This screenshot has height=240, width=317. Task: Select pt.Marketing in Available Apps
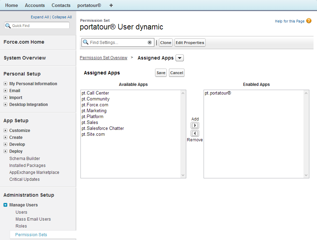tap(94, 110)
